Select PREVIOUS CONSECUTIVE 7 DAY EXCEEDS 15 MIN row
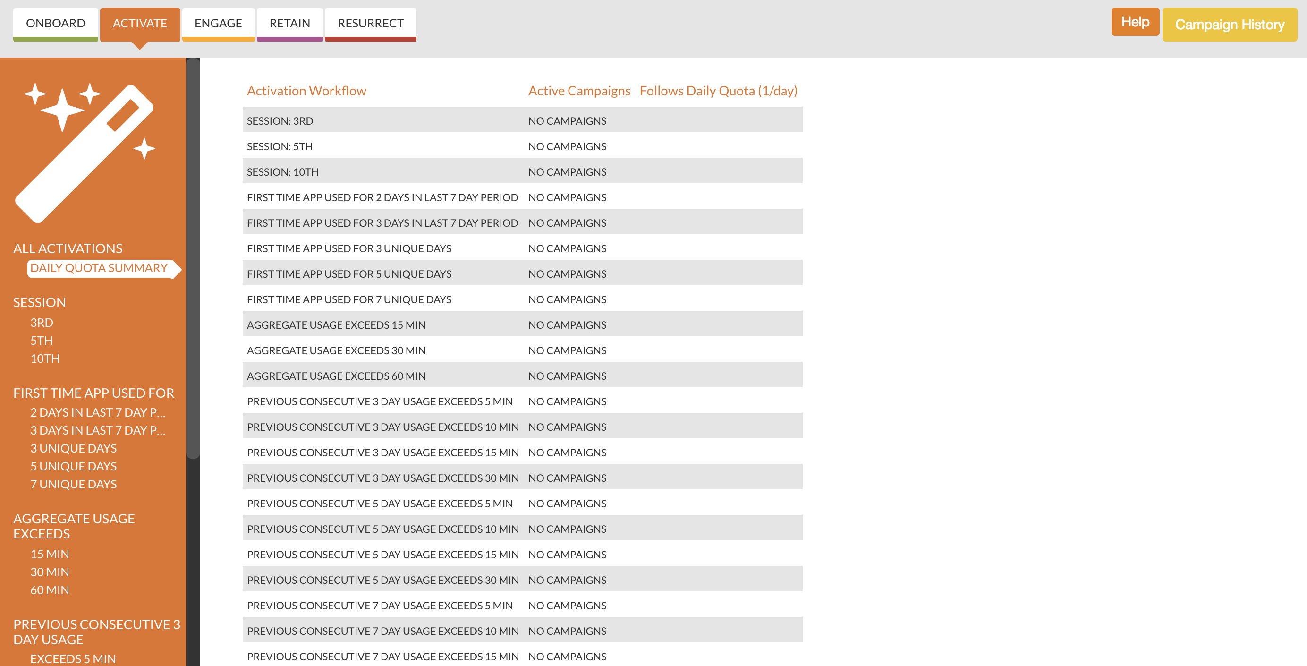The image size is (1307, 666). click(522, 655)
